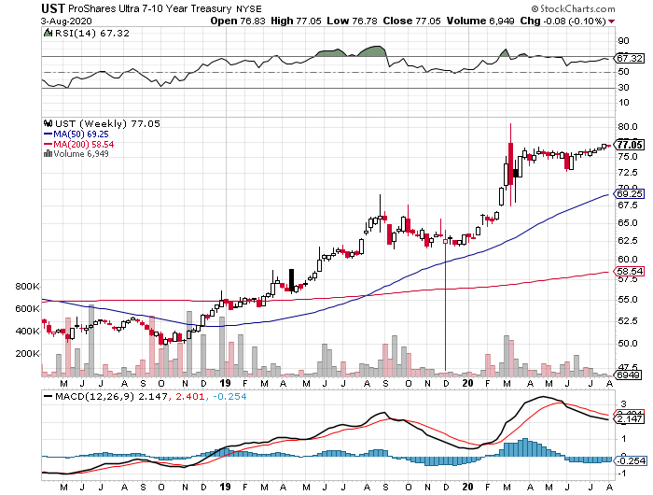Image resolution: width=653 pixels, height=495 pixels.
Task: Click the RSI(14) mountain icon
Action: tap(48, 33)
